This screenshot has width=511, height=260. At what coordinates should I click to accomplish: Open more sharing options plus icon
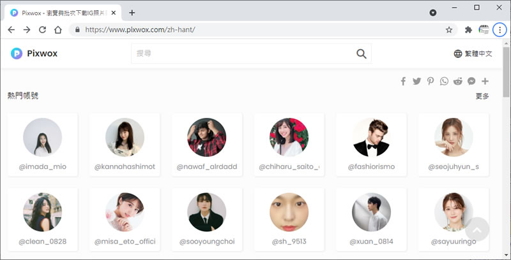[x=485, y=82]
